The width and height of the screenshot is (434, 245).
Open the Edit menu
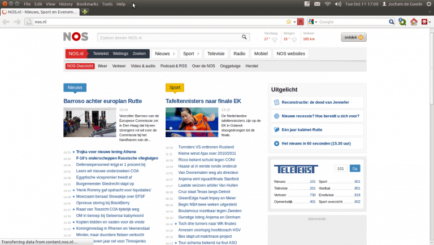pos(38,4)
